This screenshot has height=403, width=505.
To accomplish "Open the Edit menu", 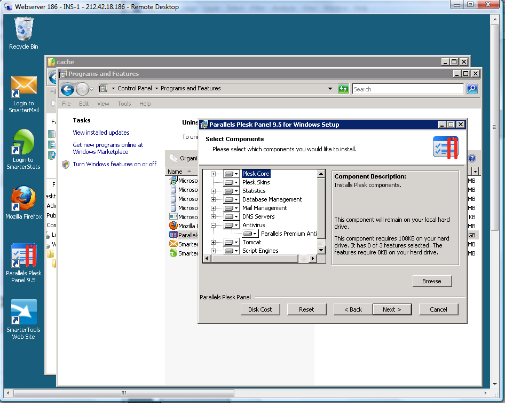I will coord(84,104).
